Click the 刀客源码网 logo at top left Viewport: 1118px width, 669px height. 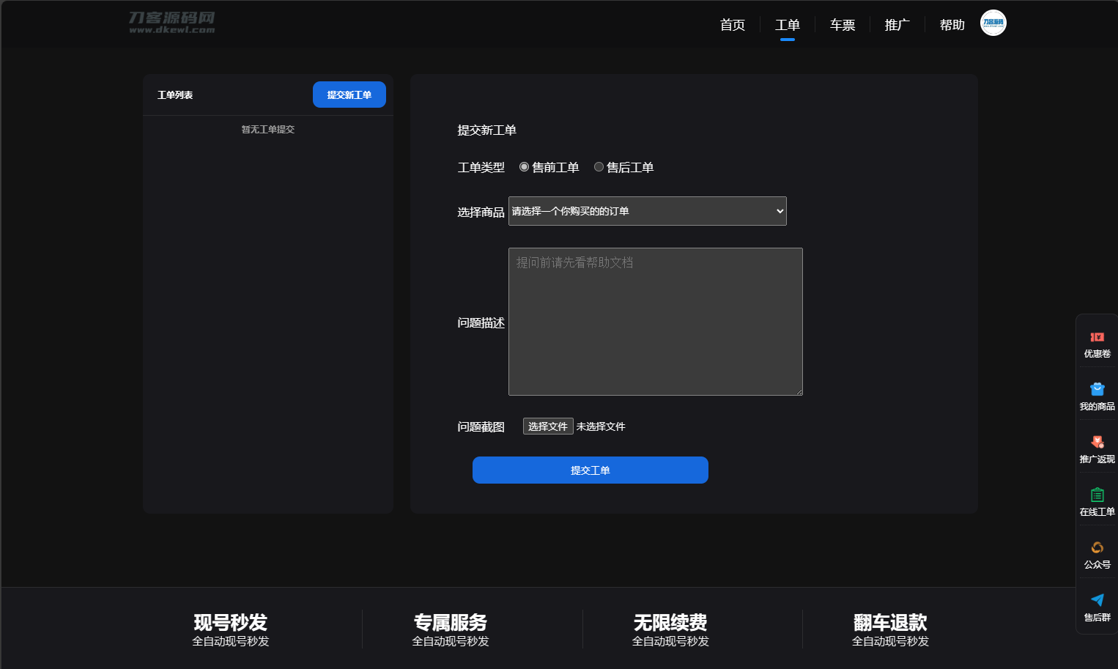[x=170, y=23]
